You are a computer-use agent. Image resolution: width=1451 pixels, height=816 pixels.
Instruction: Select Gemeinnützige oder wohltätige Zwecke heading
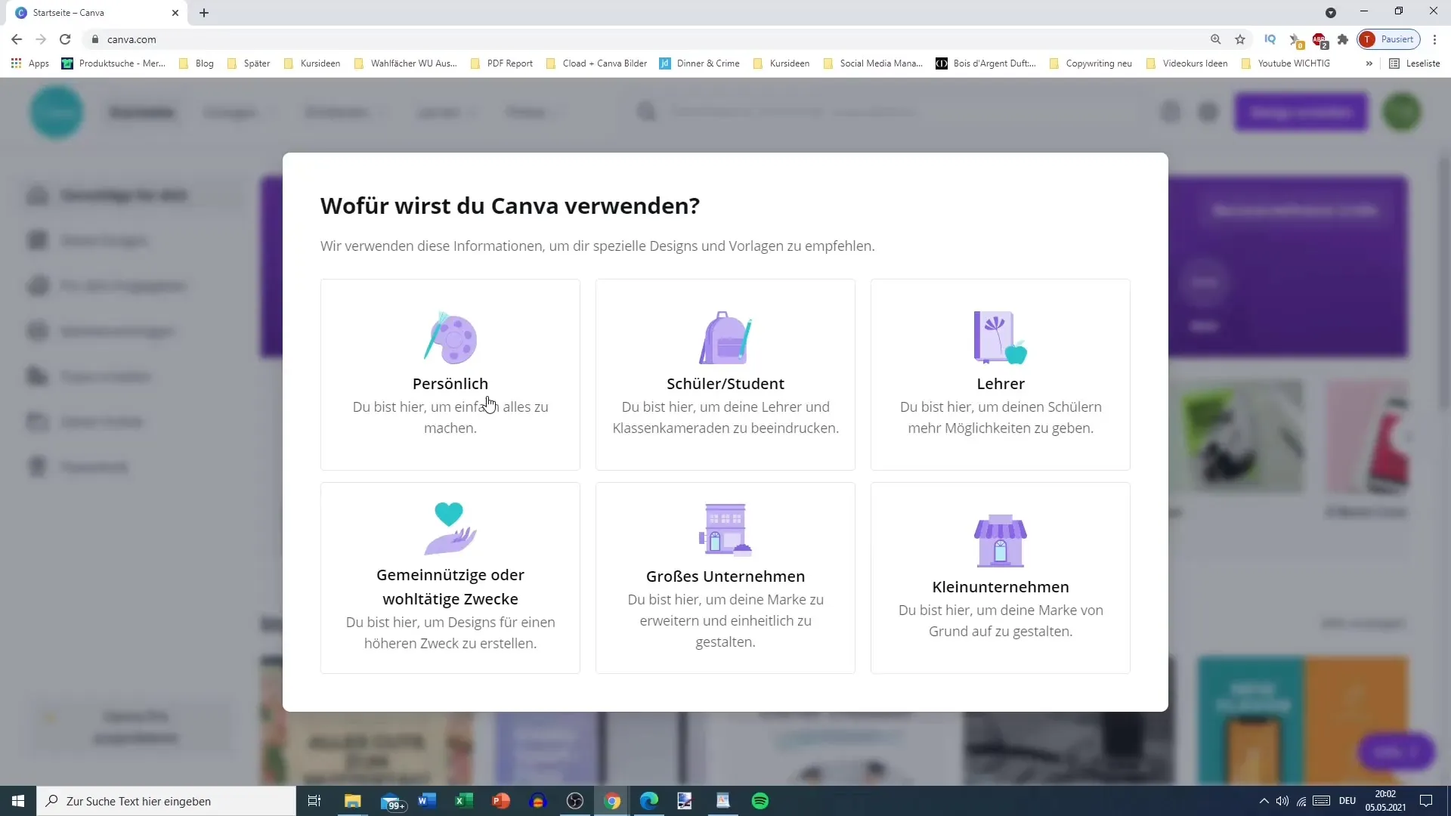[450, 587]
